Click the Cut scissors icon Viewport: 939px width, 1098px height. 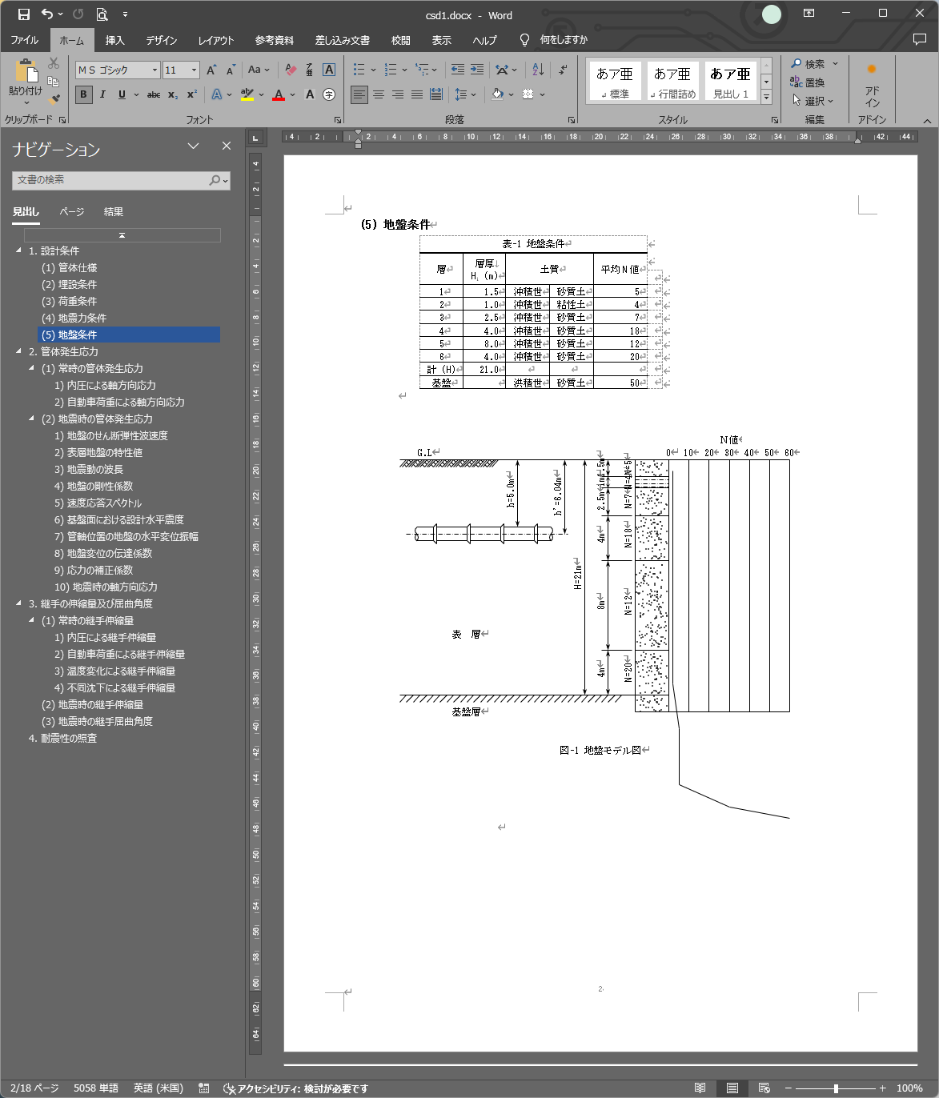[54, 63]
